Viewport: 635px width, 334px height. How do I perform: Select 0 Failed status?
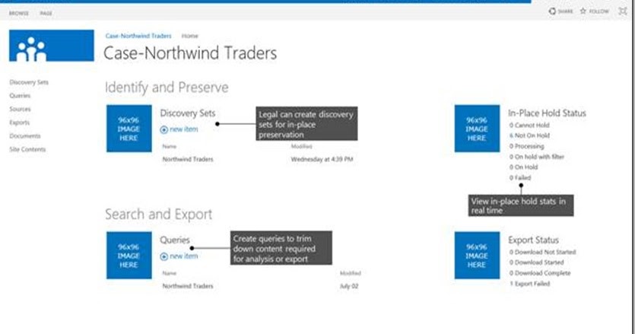tap(520, 178)
